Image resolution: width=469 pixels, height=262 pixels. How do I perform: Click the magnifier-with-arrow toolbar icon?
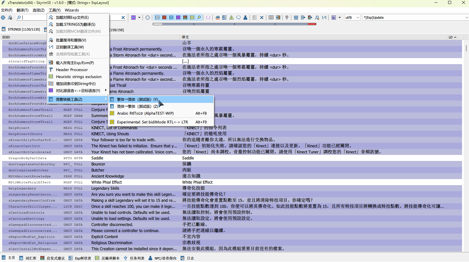pos(317,18)
